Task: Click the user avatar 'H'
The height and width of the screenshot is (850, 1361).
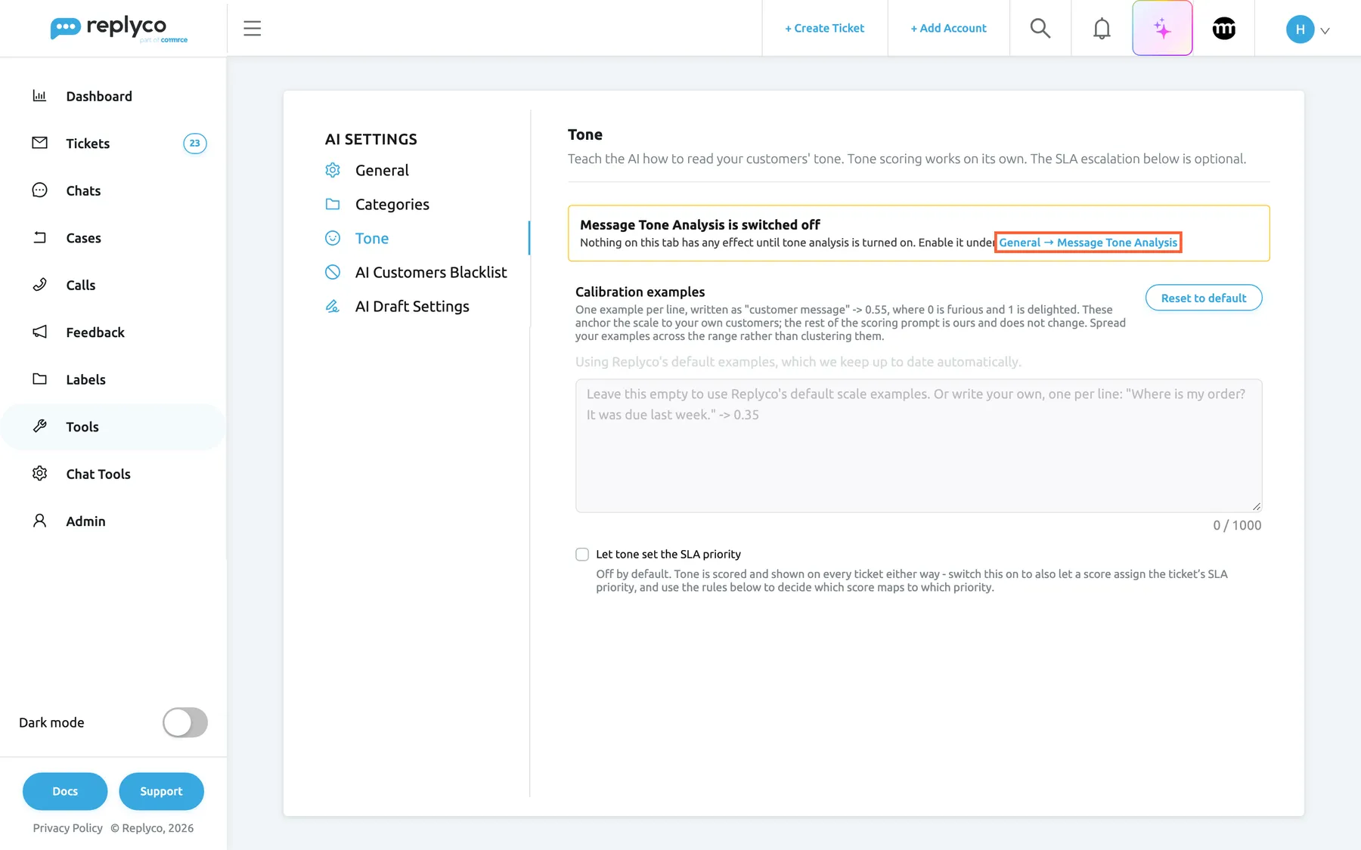Action: (x=1300, y=29)
